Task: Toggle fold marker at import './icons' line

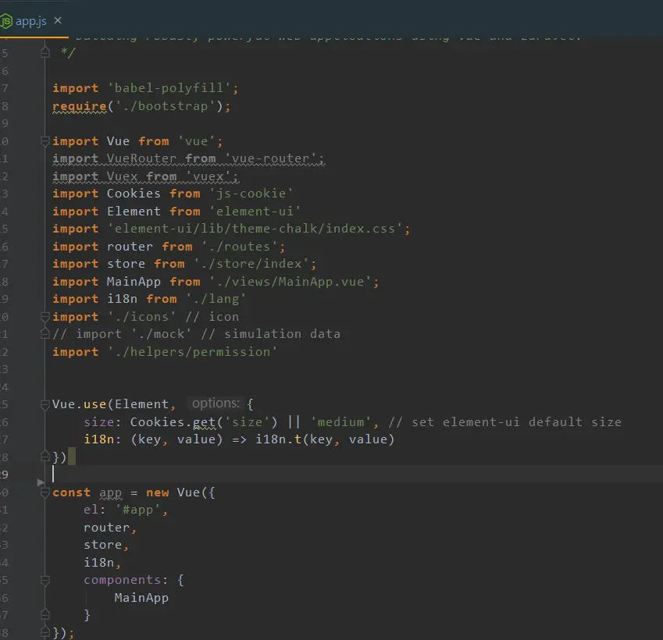Action: (45, 317)
